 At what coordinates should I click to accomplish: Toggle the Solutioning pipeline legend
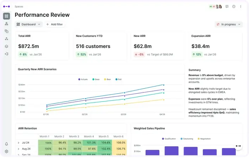pos(187,139)
